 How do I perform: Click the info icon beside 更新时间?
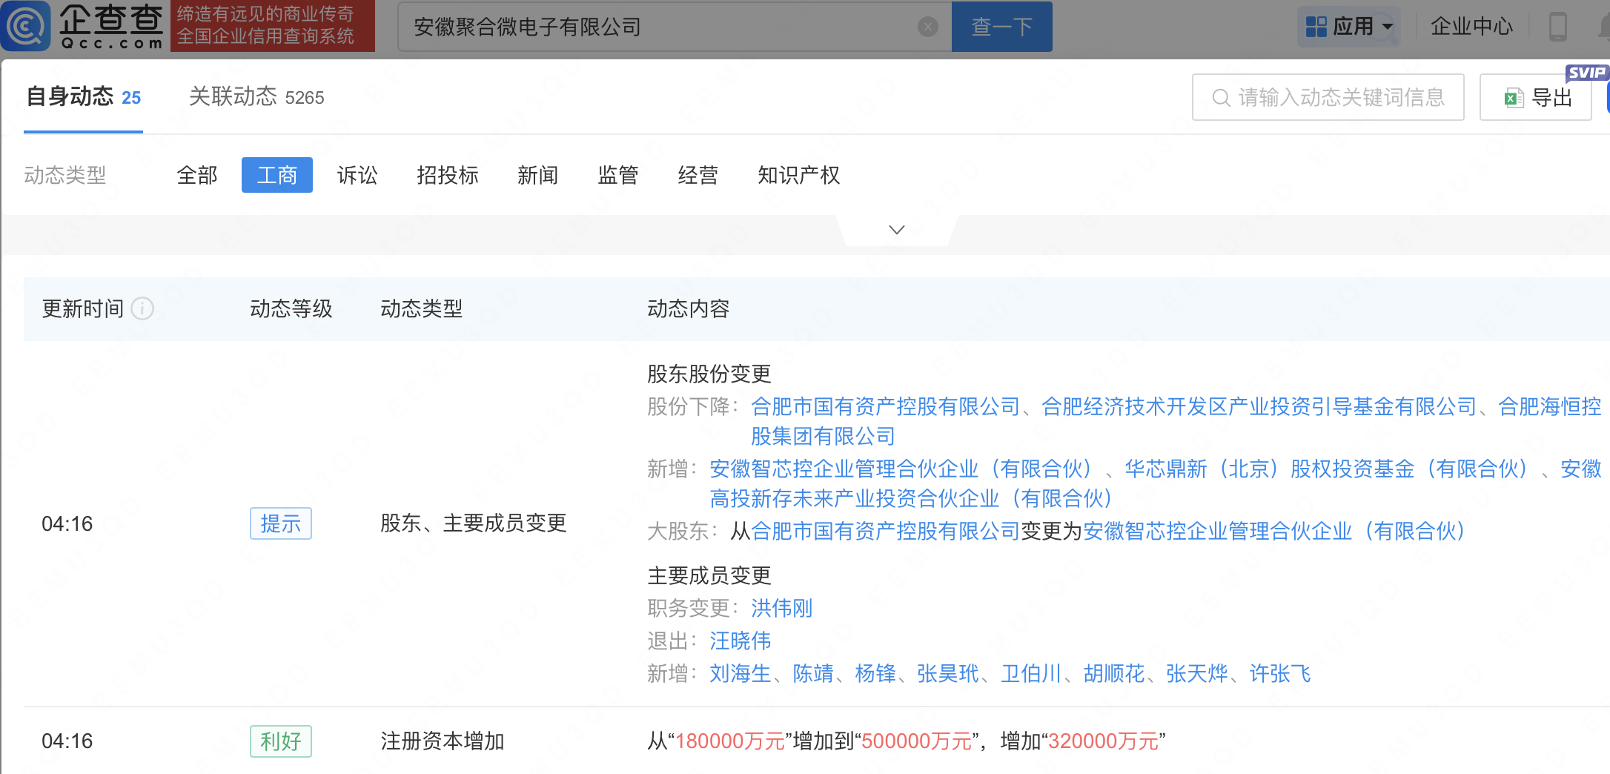(x=142, y=308)
